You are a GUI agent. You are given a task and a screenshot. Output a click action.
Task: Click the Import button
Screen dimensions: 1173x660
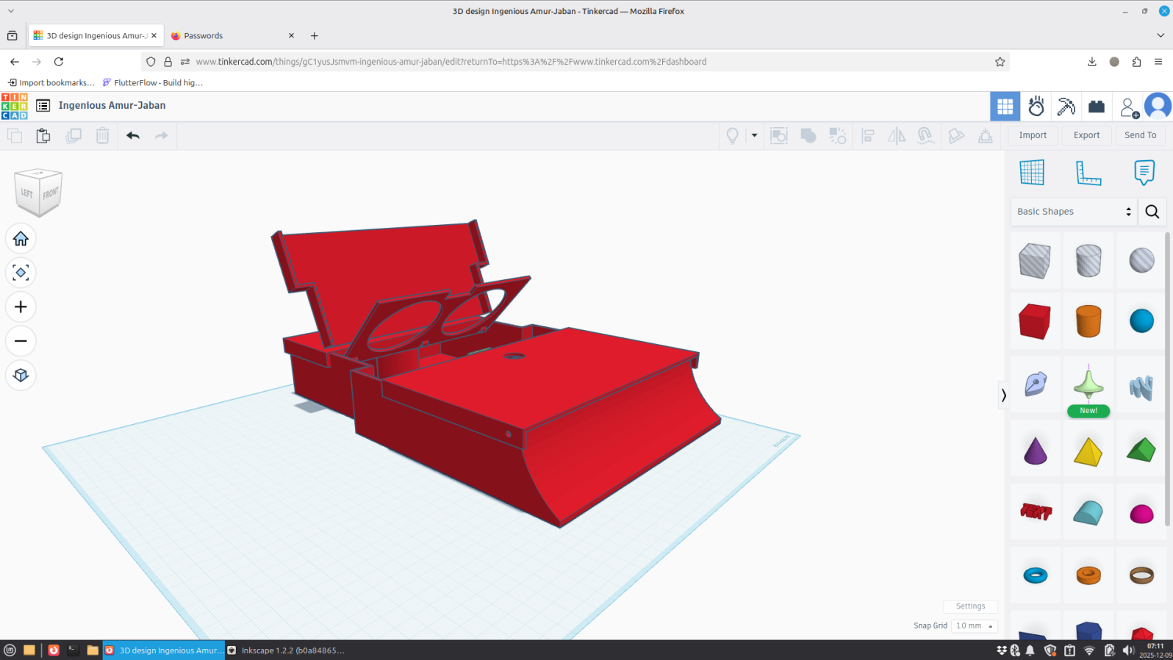1032,135
